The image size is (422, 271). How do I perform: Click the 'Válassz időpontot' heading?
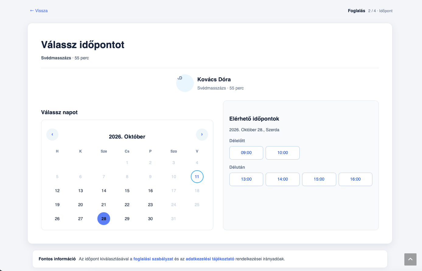(x=83, y=45)
